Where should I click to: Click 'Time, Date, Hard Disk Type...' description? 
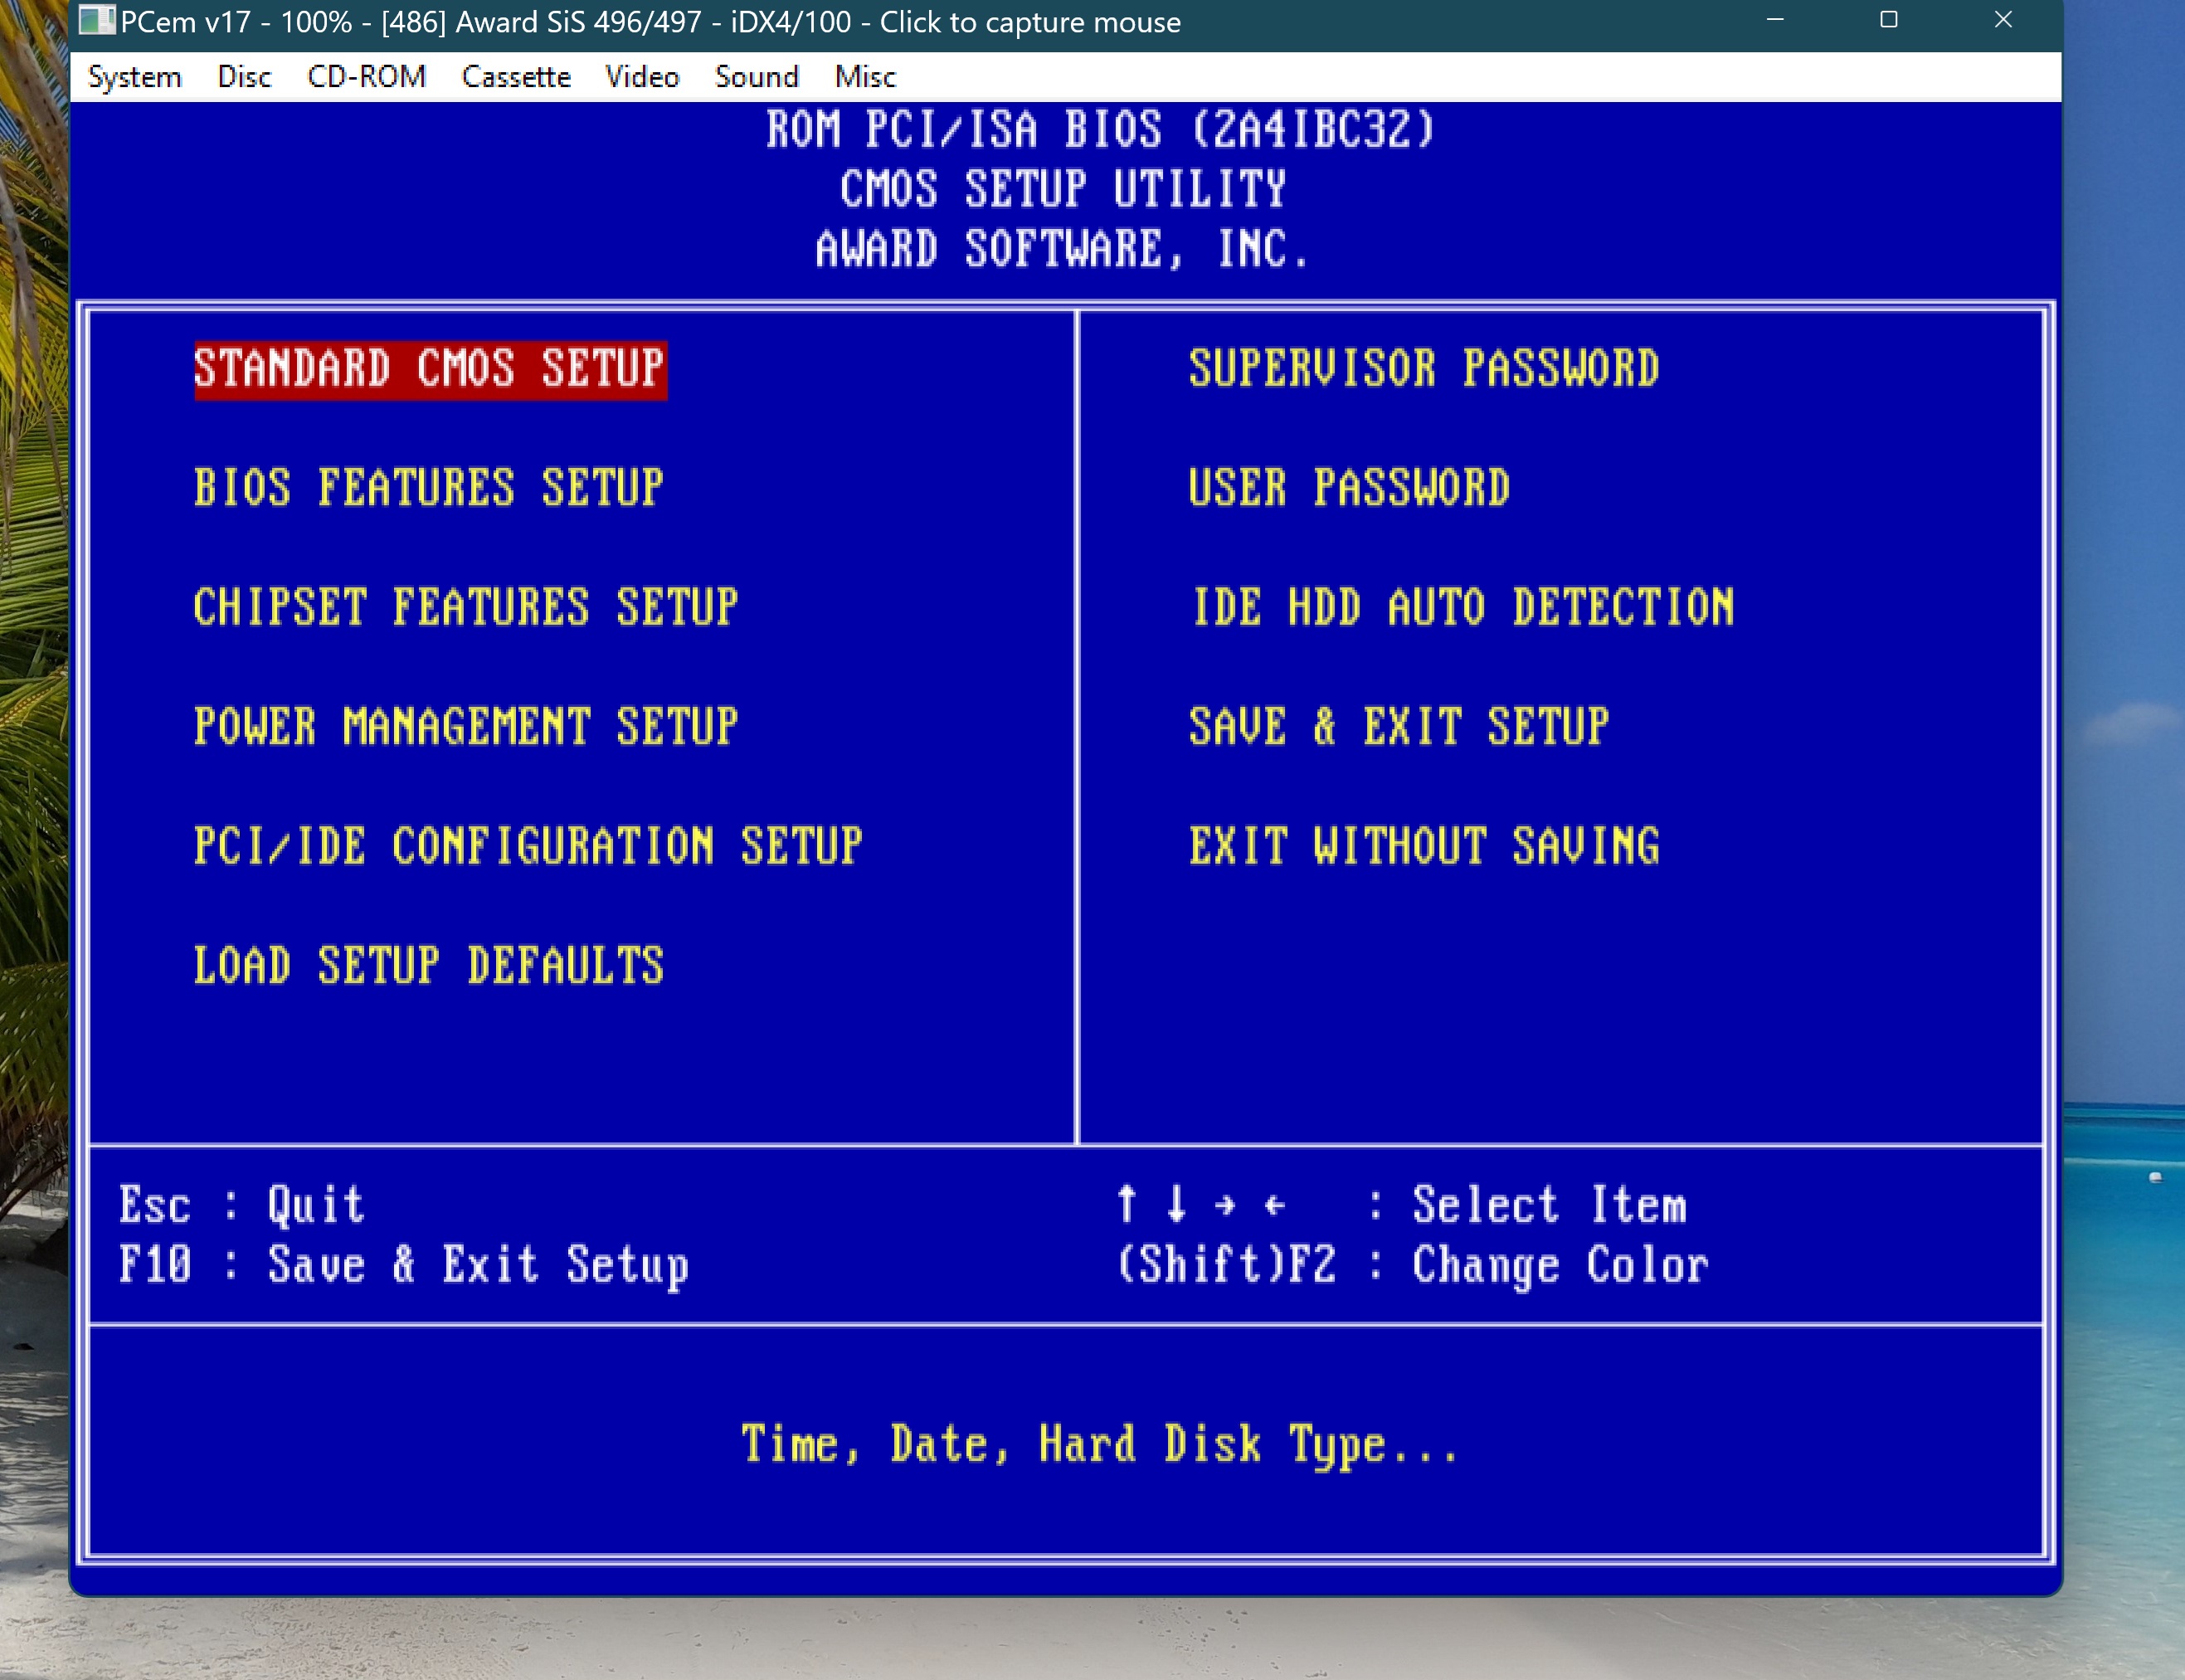(x=1099, y=1445)
